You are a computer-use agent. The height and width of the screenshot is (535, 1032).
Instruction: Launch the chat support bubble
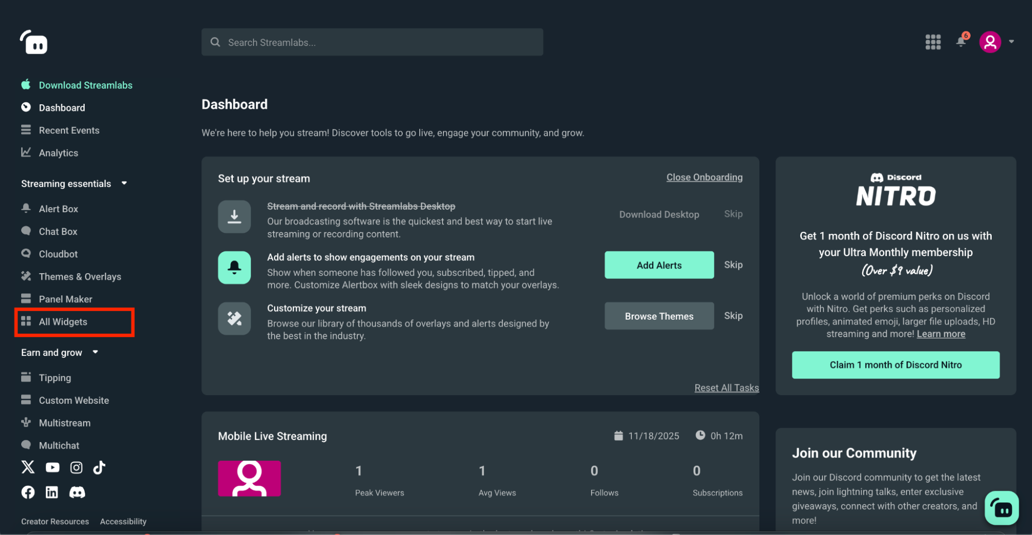pos(1002,508)
